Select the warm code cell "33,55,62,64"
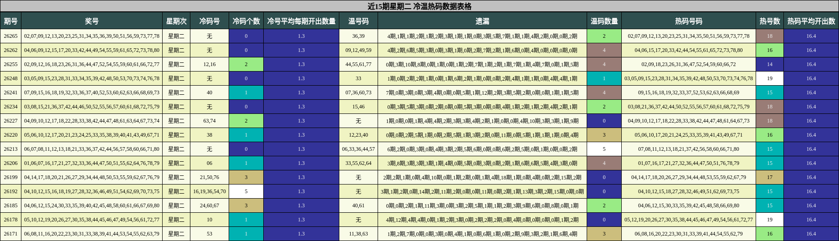Screen dimensions: 839x241 [x=358, y=163]
